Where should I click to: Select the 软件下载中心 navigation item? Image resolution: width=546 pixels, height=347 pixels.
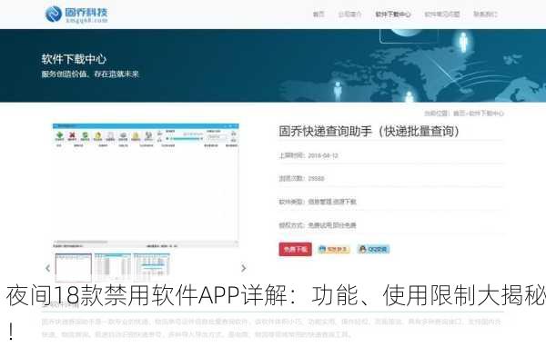pyautogui.click(x=393, y=15)
